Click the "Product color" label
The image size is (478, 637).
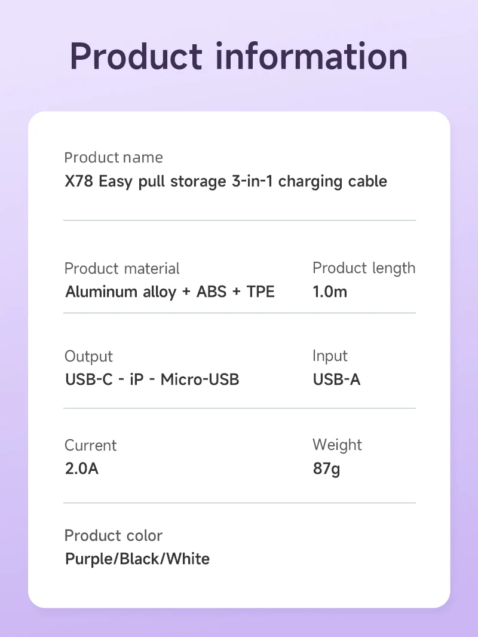pos(114,535)
